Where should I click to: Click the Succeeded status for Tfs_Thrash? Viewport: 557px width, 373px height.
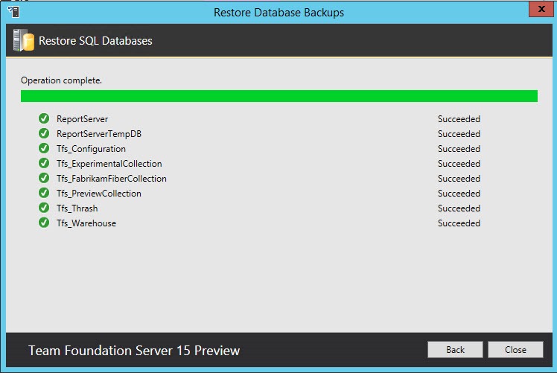point(459,208)
